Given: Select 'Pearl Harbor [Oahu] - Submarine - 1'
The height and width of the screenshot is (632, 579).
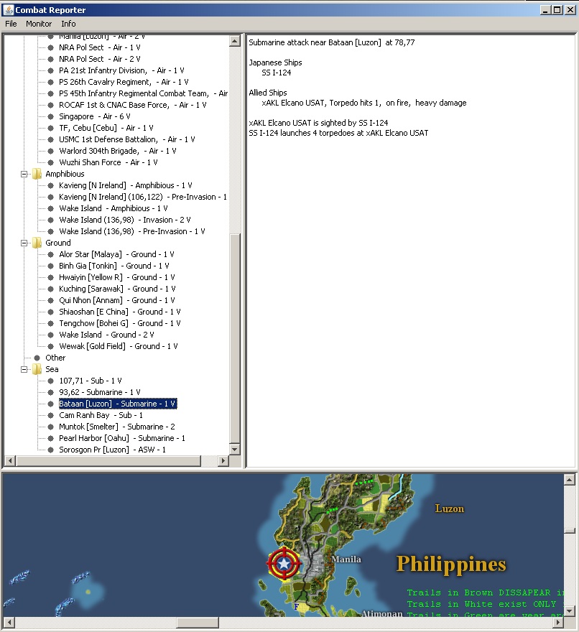Looking at the screenshot, I should click(122, 438).
